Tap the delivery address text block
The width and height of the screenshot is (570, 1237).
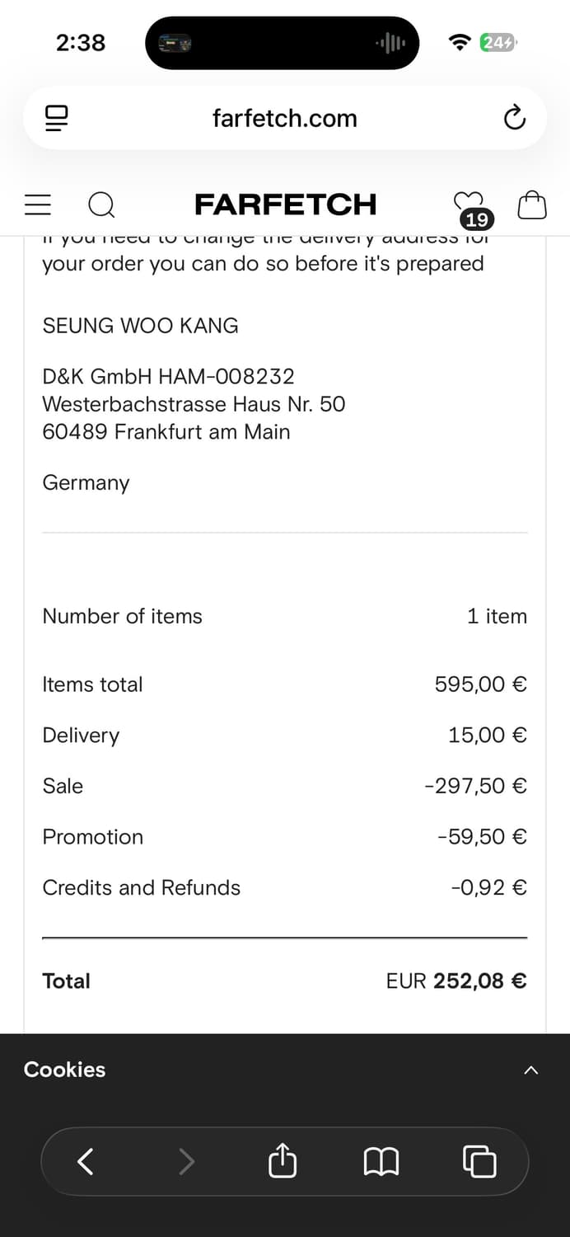pos(194,404)
